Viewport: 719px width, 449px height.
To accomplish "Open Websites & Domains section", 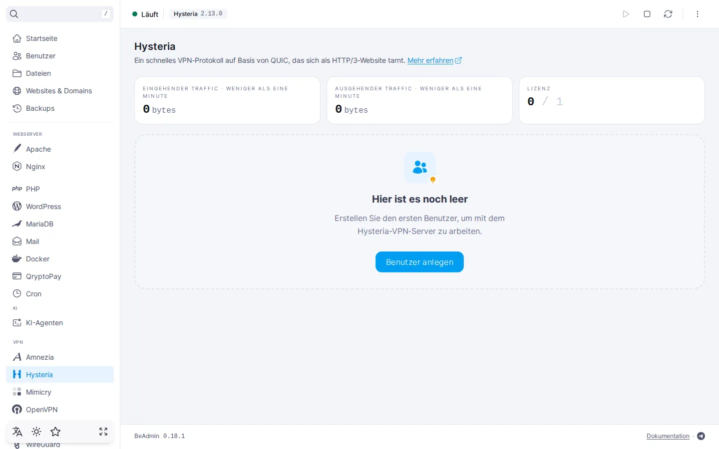I will click(x=60, y=91).
